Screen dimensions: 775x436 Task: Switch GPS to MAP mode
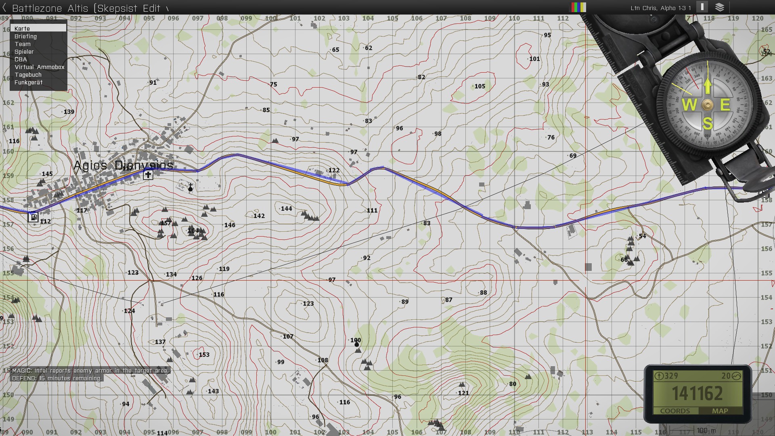720,411
